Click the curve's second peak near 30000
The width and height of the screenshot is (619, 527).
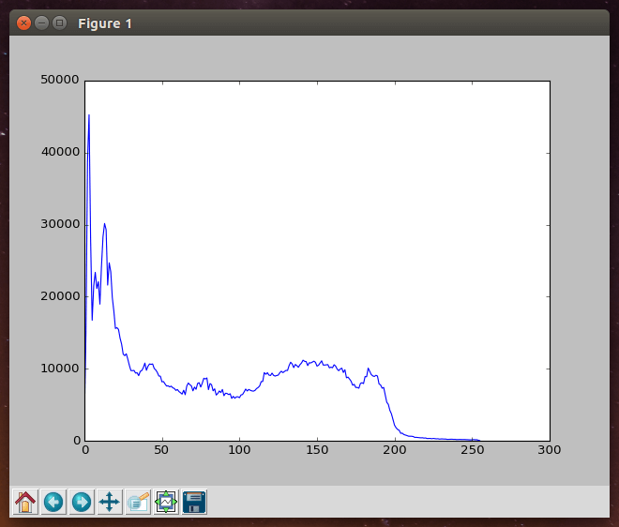click(x=105, y=224)
